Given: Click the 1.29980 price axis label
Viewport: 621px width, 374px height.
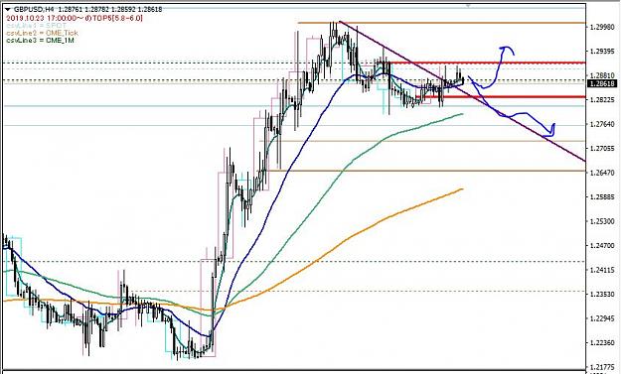Looking at the screenshot, I should coord(602,27).
